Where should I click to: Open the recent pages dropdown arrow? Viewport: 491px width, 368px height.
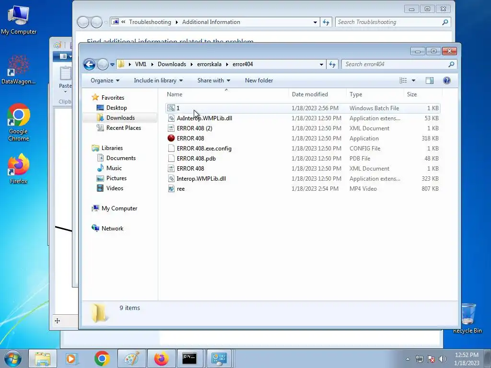point(112,65)
